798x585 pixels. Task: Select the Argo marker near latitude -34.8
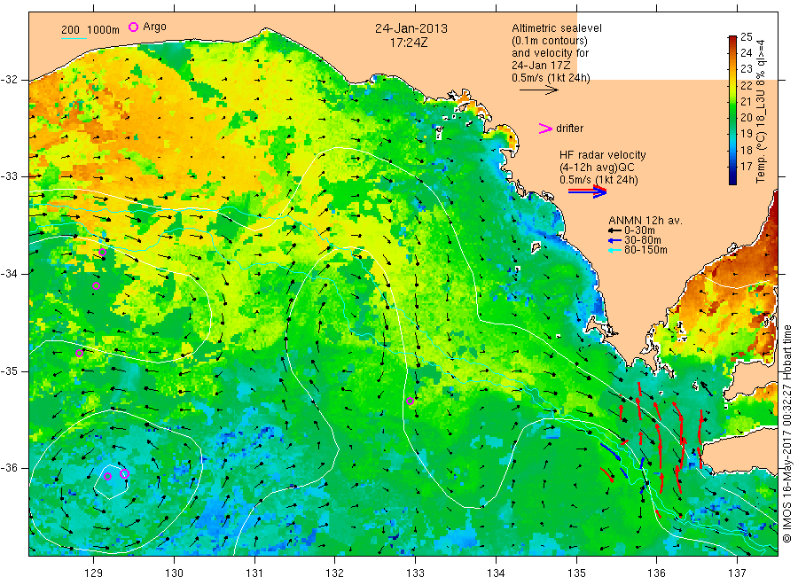point(80,353)
